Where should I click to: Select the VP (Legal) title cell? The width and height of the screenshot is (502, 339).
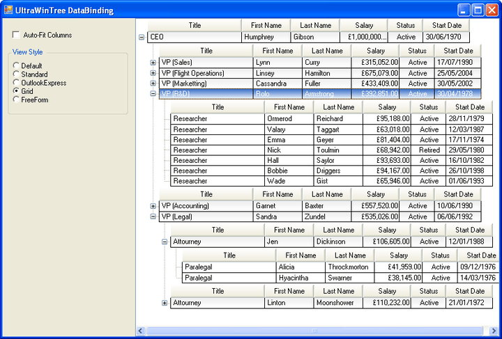point(206,216)
